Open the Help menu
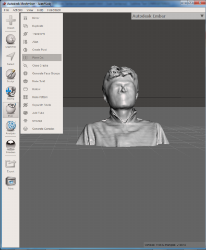206x250 pixels. pos(40,10)
